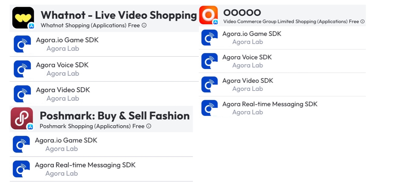Open the OOOOO app title
The width and height of the screenshot is (393, 183).
coord(242,13)
